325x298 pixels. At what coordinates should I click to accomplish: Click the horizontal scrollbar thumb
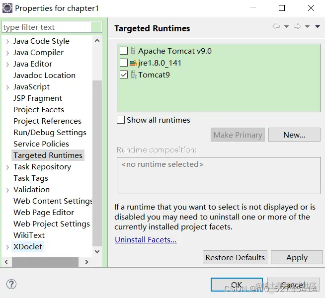(45, 262)
